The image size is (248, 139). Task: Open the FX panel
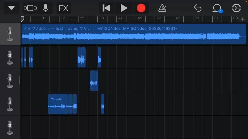(64, 8)
